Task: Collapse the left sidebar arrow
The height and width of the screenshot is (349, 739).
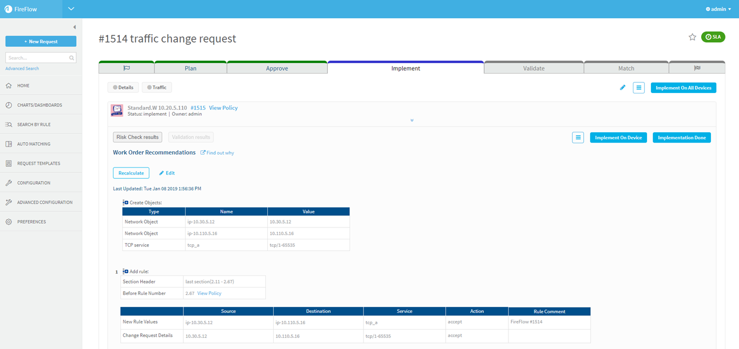Action: click(x=74, y=27)
